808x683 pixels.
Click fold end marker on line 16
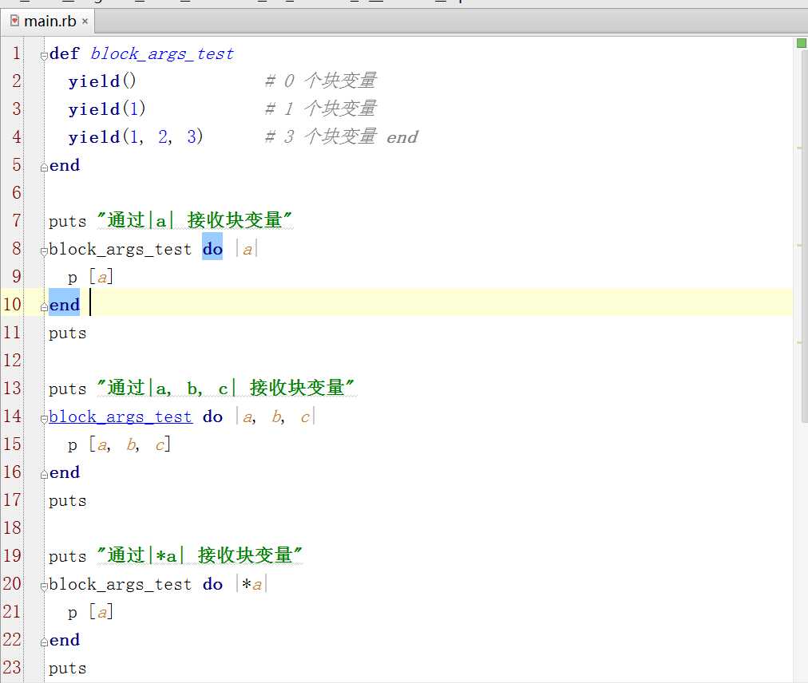coord(44,475)
